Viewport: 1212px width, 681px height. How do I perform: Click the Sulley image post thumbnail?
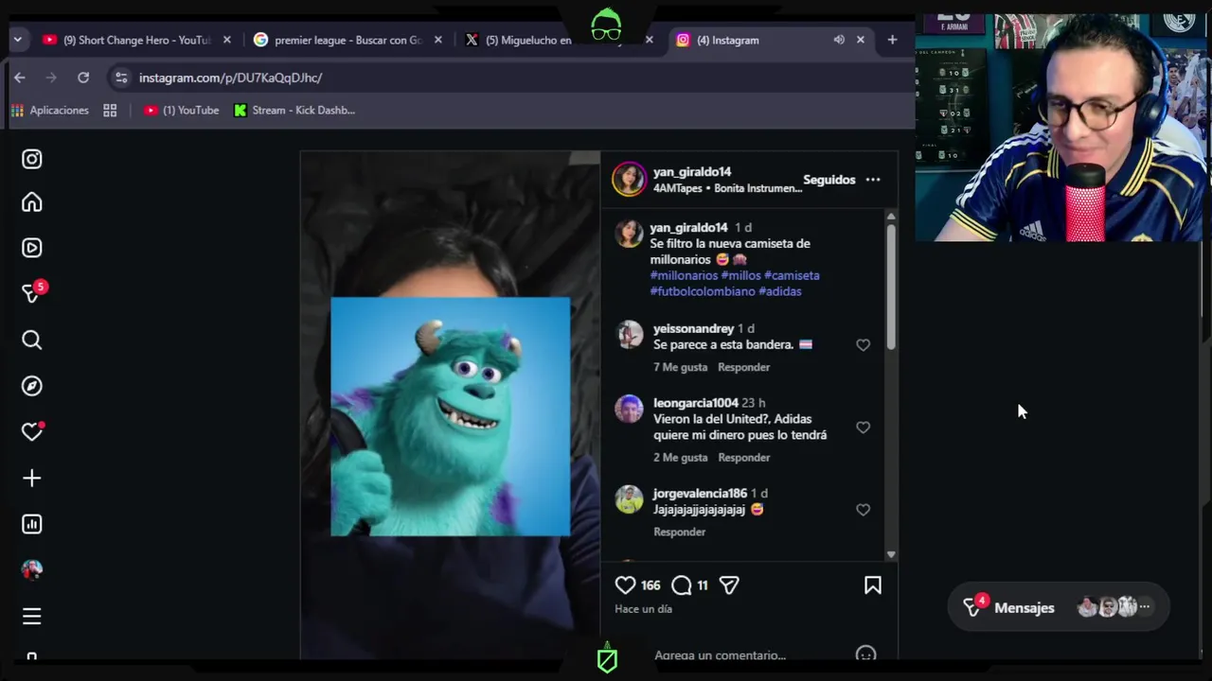(451, 416)
